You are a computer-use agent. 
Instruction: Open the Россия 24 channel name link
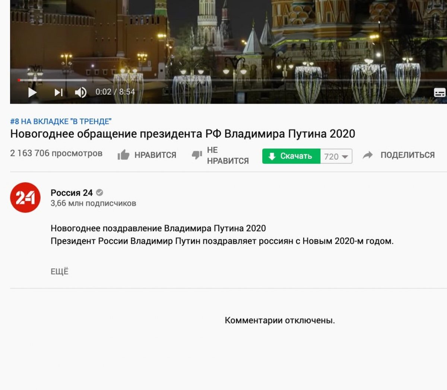click(72, 193)
